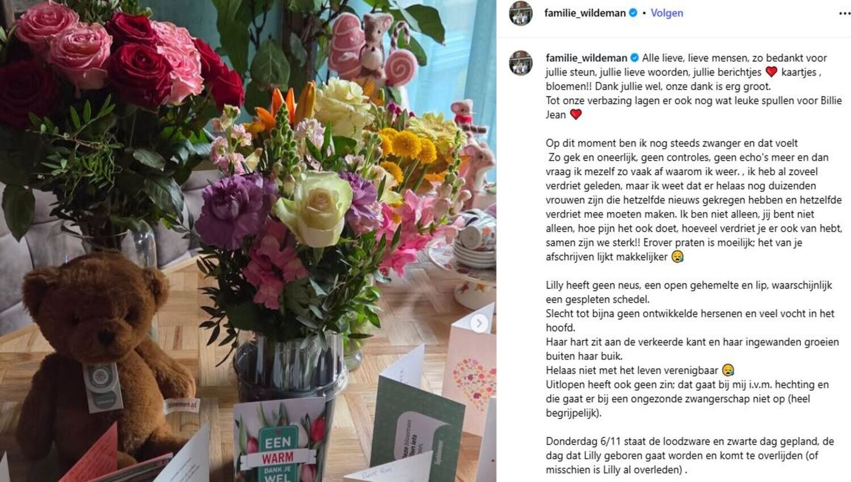
Task: Click the profile avatar beside the caption
Action: (521, 63)
